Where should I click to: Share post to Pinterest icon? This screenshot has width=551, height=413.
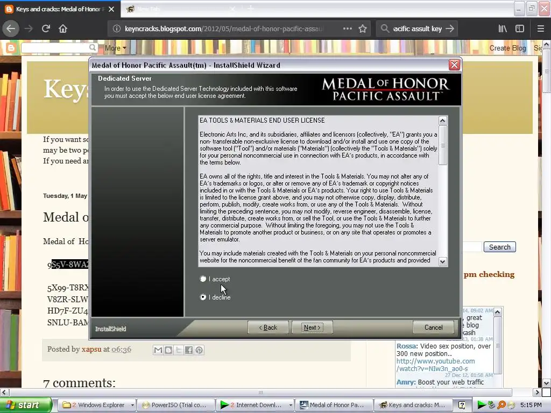point(199,350)
